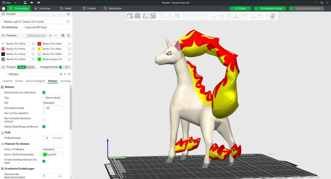Click the Schwellenwinkel value field
Screen dimensions: 331x179
53,108
